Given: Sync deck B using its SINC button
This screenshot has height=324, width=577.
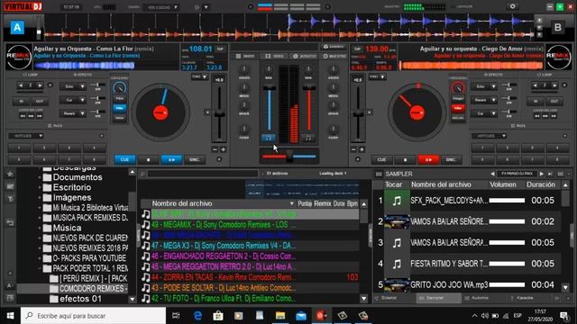Looking at the screenshot, I should (451, 160).
